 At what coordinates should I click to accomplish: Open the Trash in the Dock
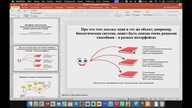[x=162, y=104]
